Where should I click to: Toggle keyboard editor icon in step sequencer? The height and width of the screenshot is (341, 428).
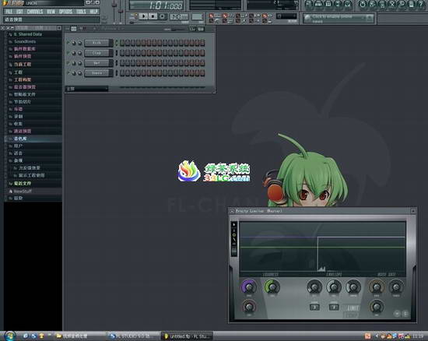[x=201, y=29]
